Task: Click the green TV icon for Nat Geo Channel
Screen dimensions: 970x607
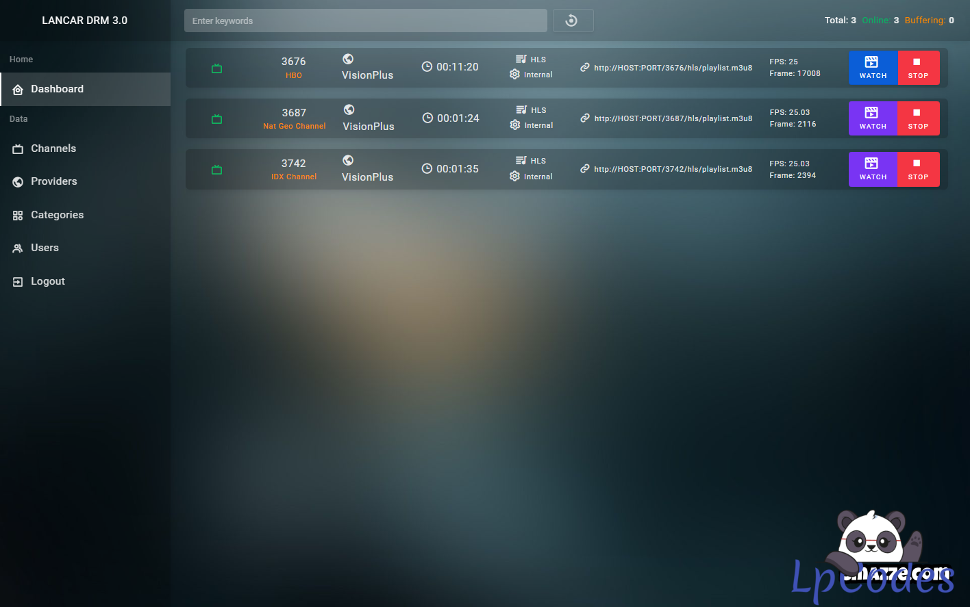Action: click(x=217, y=119)
